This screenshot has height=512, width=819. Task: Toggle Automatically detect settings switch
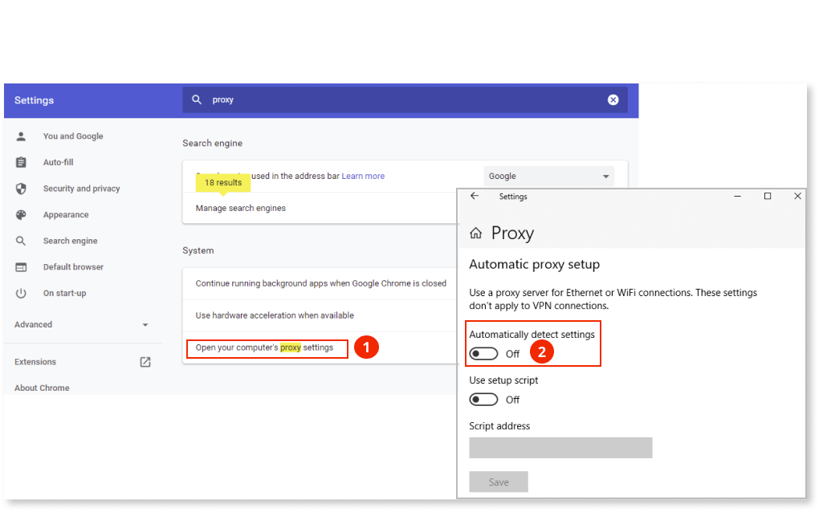click(x=484, y=354)
